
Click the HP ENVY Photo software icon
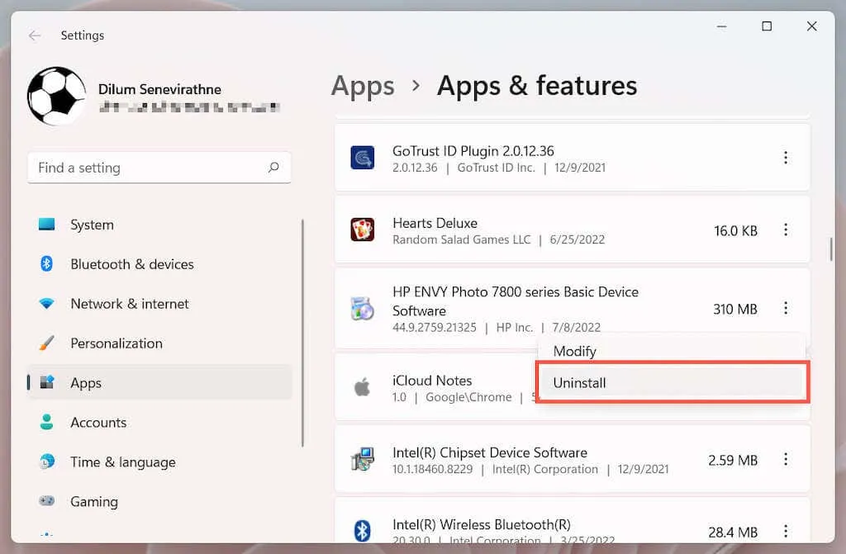362,309
